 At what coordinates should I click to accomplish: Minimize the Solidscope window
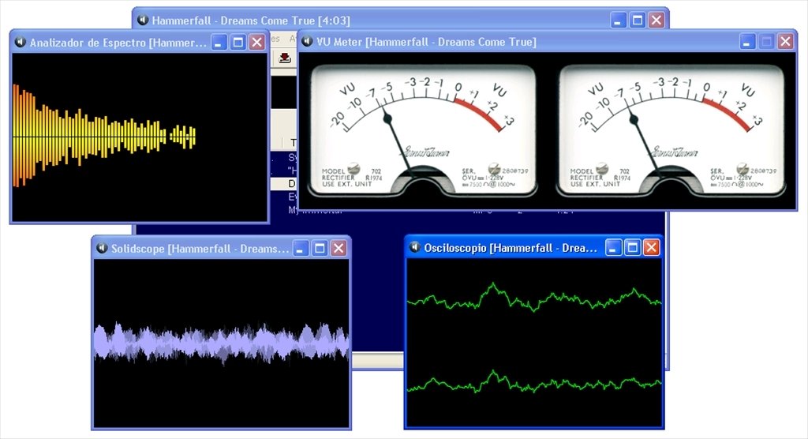[x=301, y=249]
